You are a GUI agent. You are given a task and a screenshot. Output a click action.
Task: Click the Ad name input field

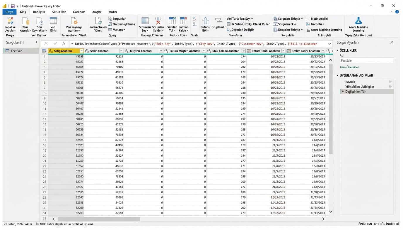coord(366,60)
